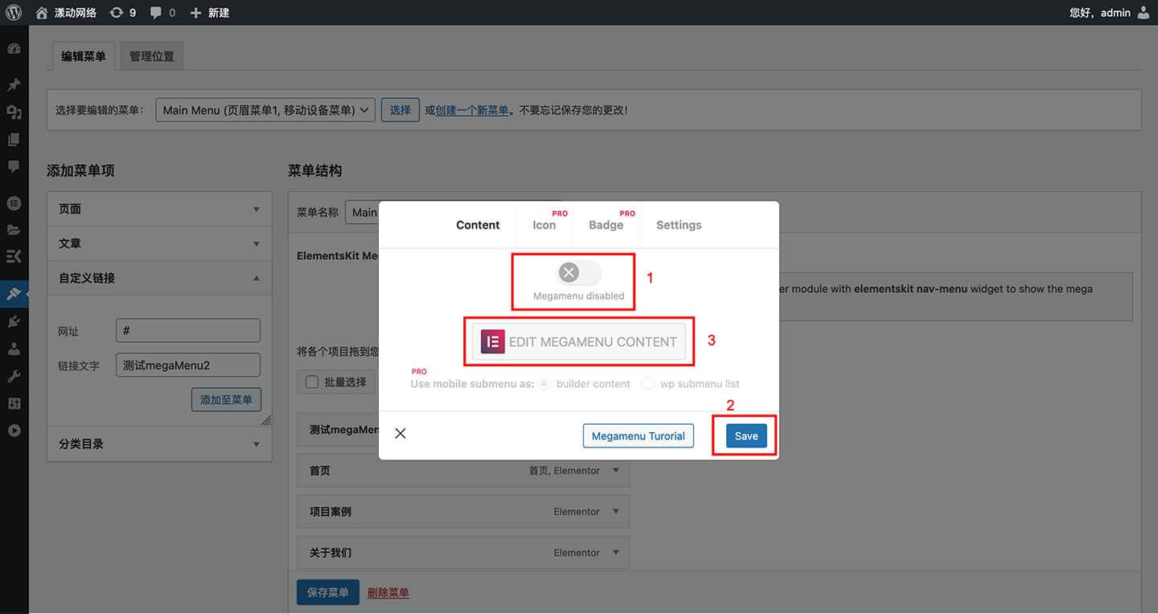This screenshot has width=1158, height=614.
Task: Click the 您好, admin greeting text
Action: click(x=1100, y=13)
